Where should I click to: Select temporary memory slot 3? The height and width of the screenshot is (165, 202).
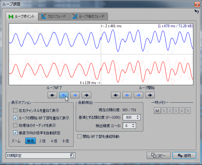176,111
